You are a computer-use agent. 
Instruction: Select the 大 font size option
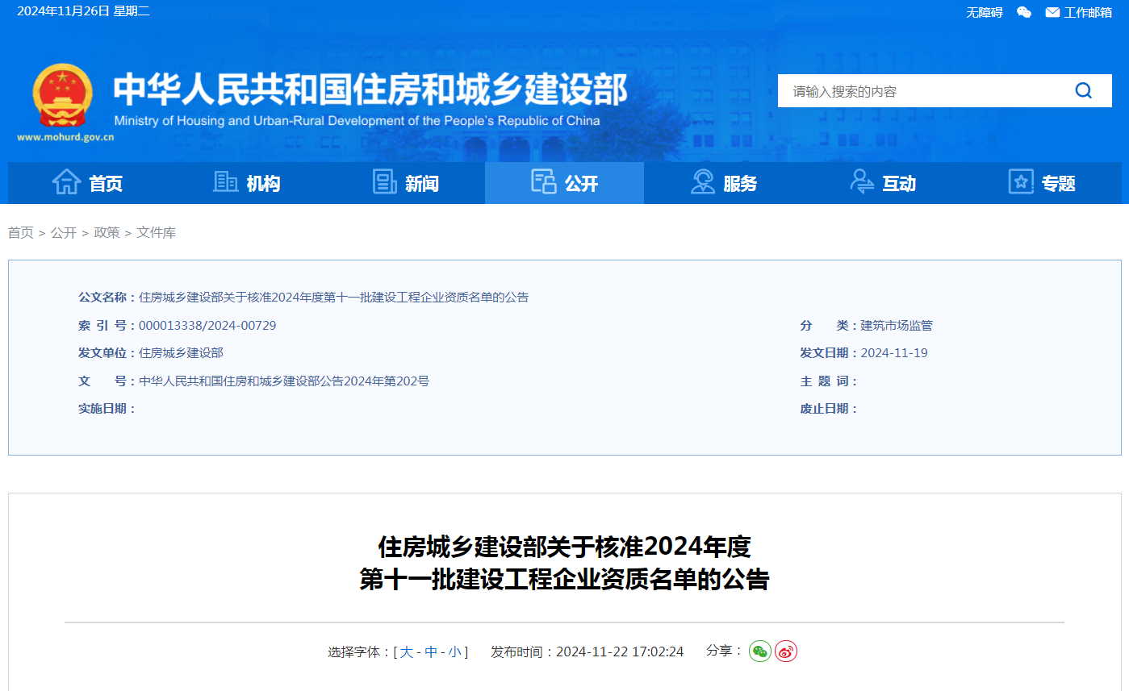point(408,651)
